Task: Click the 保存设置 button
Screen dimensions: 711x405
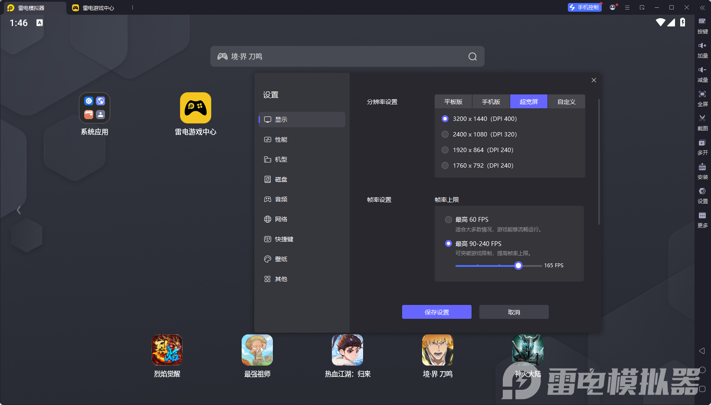Action: click(x=437, y=312)
